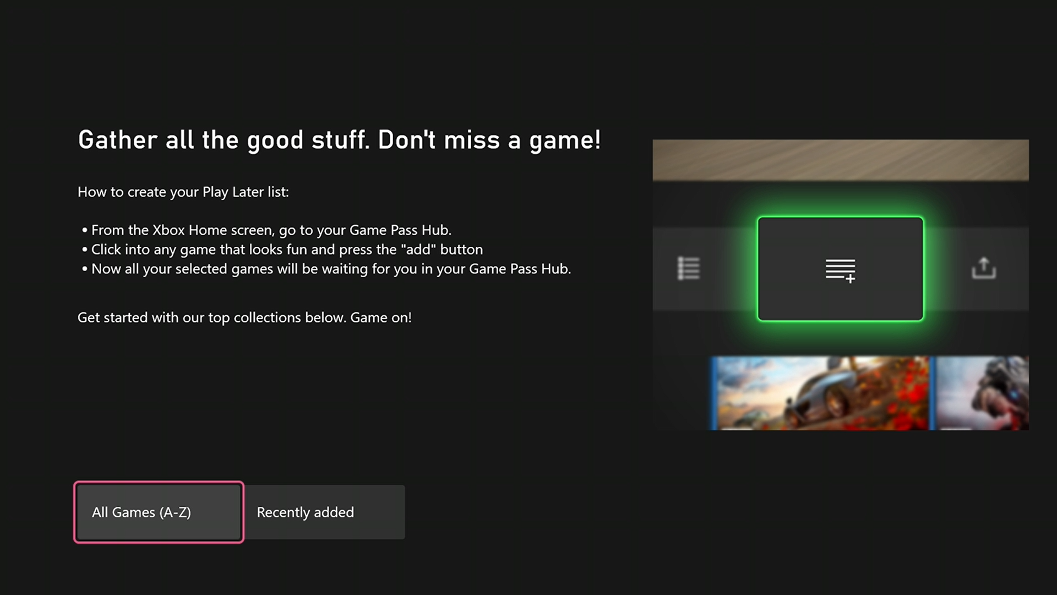Click dark blank area left of Forza thumbnail

click(682, 393)
